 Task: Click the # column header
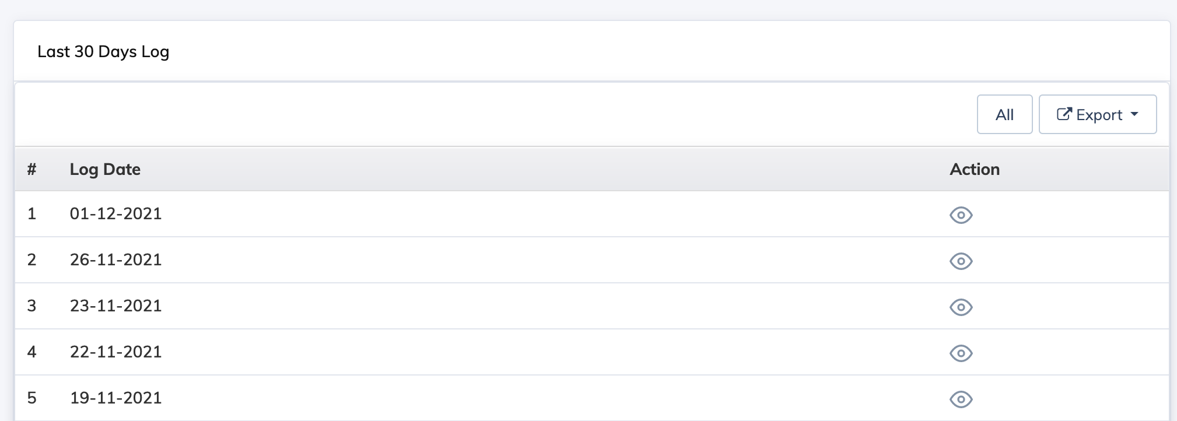[31, 169]
